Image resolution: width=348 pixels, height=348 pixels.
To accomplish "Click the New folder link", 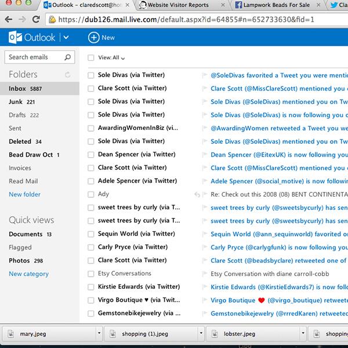I will [24, 194].
